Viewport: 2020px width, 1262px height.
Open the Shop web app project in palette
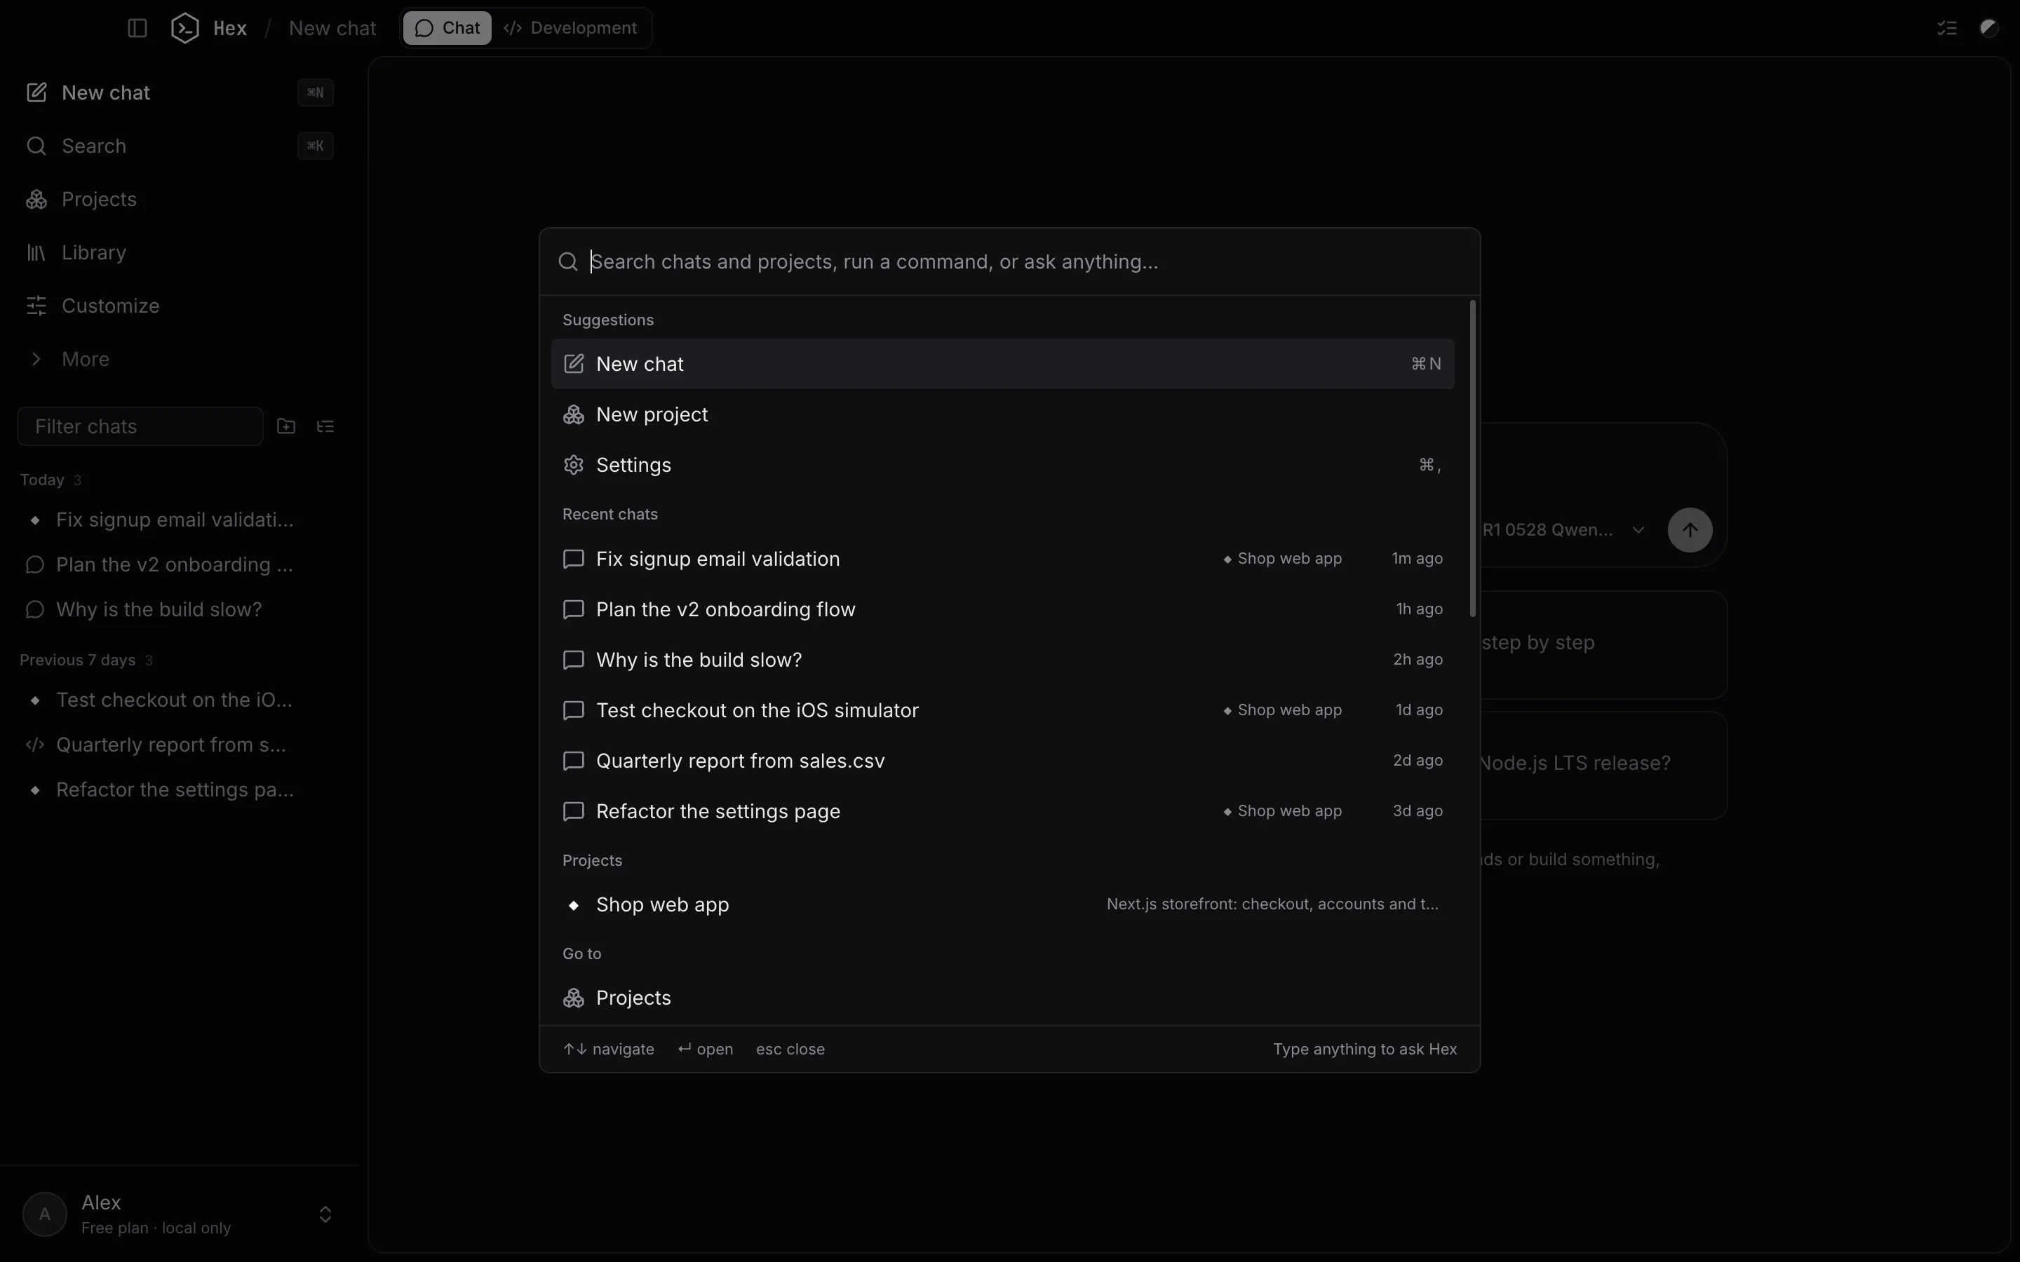(x=1002, y=904)
